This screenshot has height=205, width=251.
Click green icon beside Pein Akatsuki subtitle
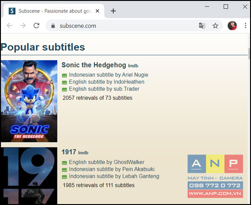(64, 170)
